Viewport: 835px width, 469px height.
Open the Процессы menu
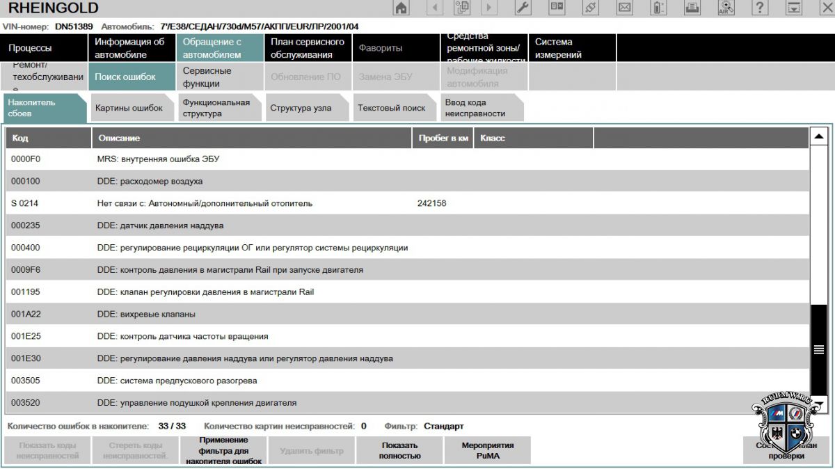pos(44,48)
